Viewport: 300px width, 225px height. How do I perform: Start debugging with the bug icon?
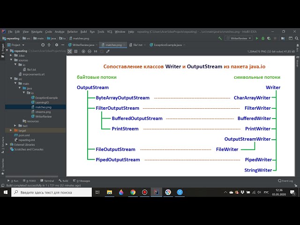pyautogui.click(x=262, y=38)
